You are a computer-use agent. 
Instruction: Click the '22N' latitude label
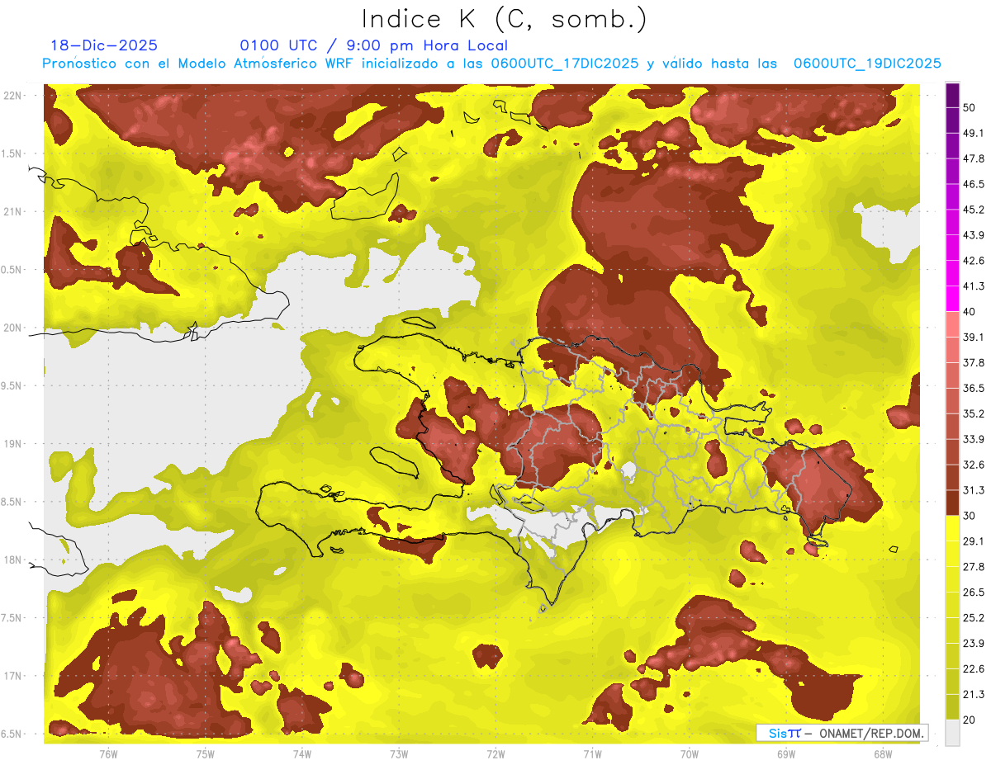(x=12, y=95)
